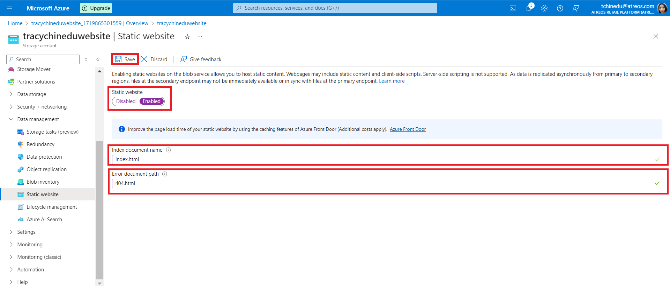
Task: Click the Object replication icon
Action: pyautogui.click(x=21, y=169)
